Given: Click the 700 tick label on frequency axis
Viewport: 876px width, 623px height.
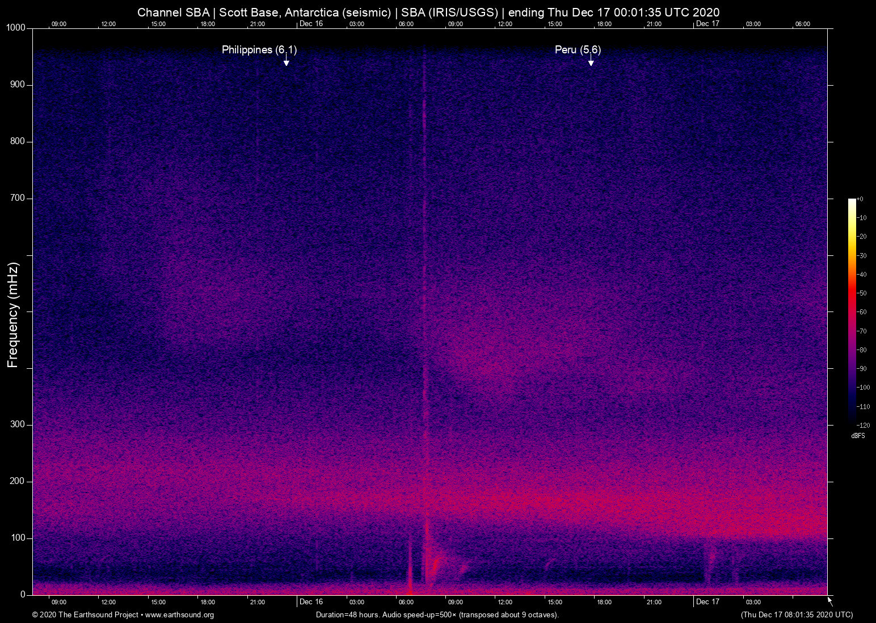Looking at the screenshot, I should click(x=18, y=198).
